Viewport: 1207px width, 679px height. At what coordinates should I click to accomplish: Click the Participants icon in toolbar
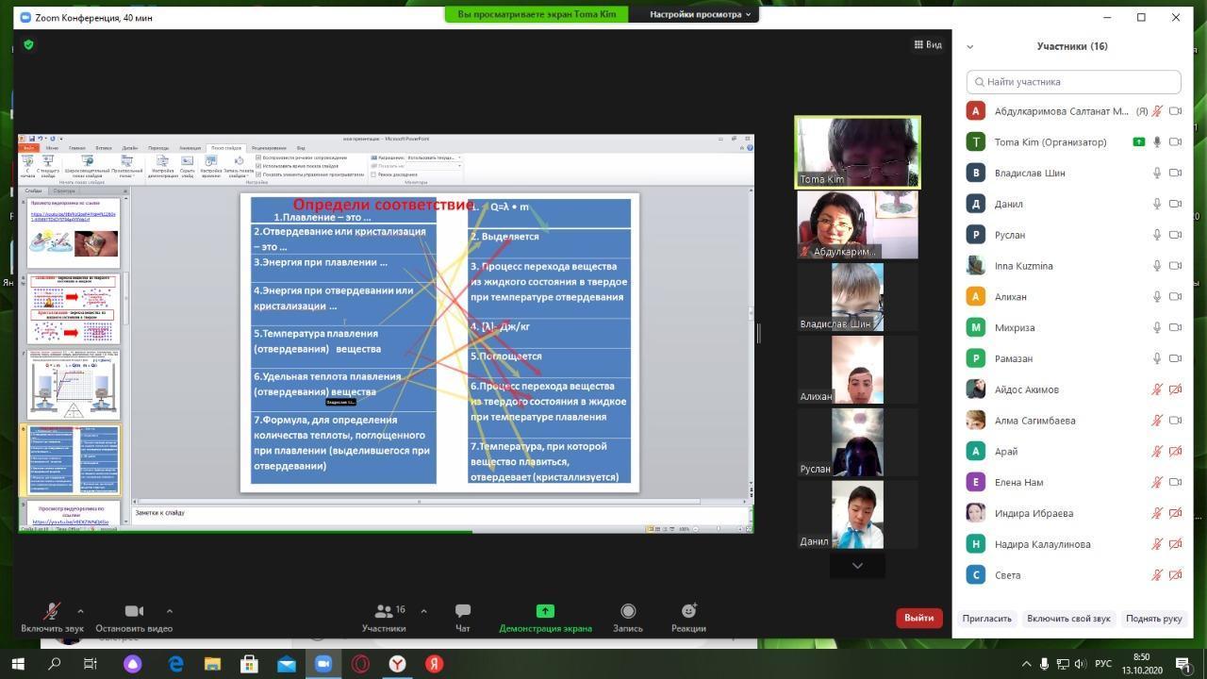click(x=384, y=611)
